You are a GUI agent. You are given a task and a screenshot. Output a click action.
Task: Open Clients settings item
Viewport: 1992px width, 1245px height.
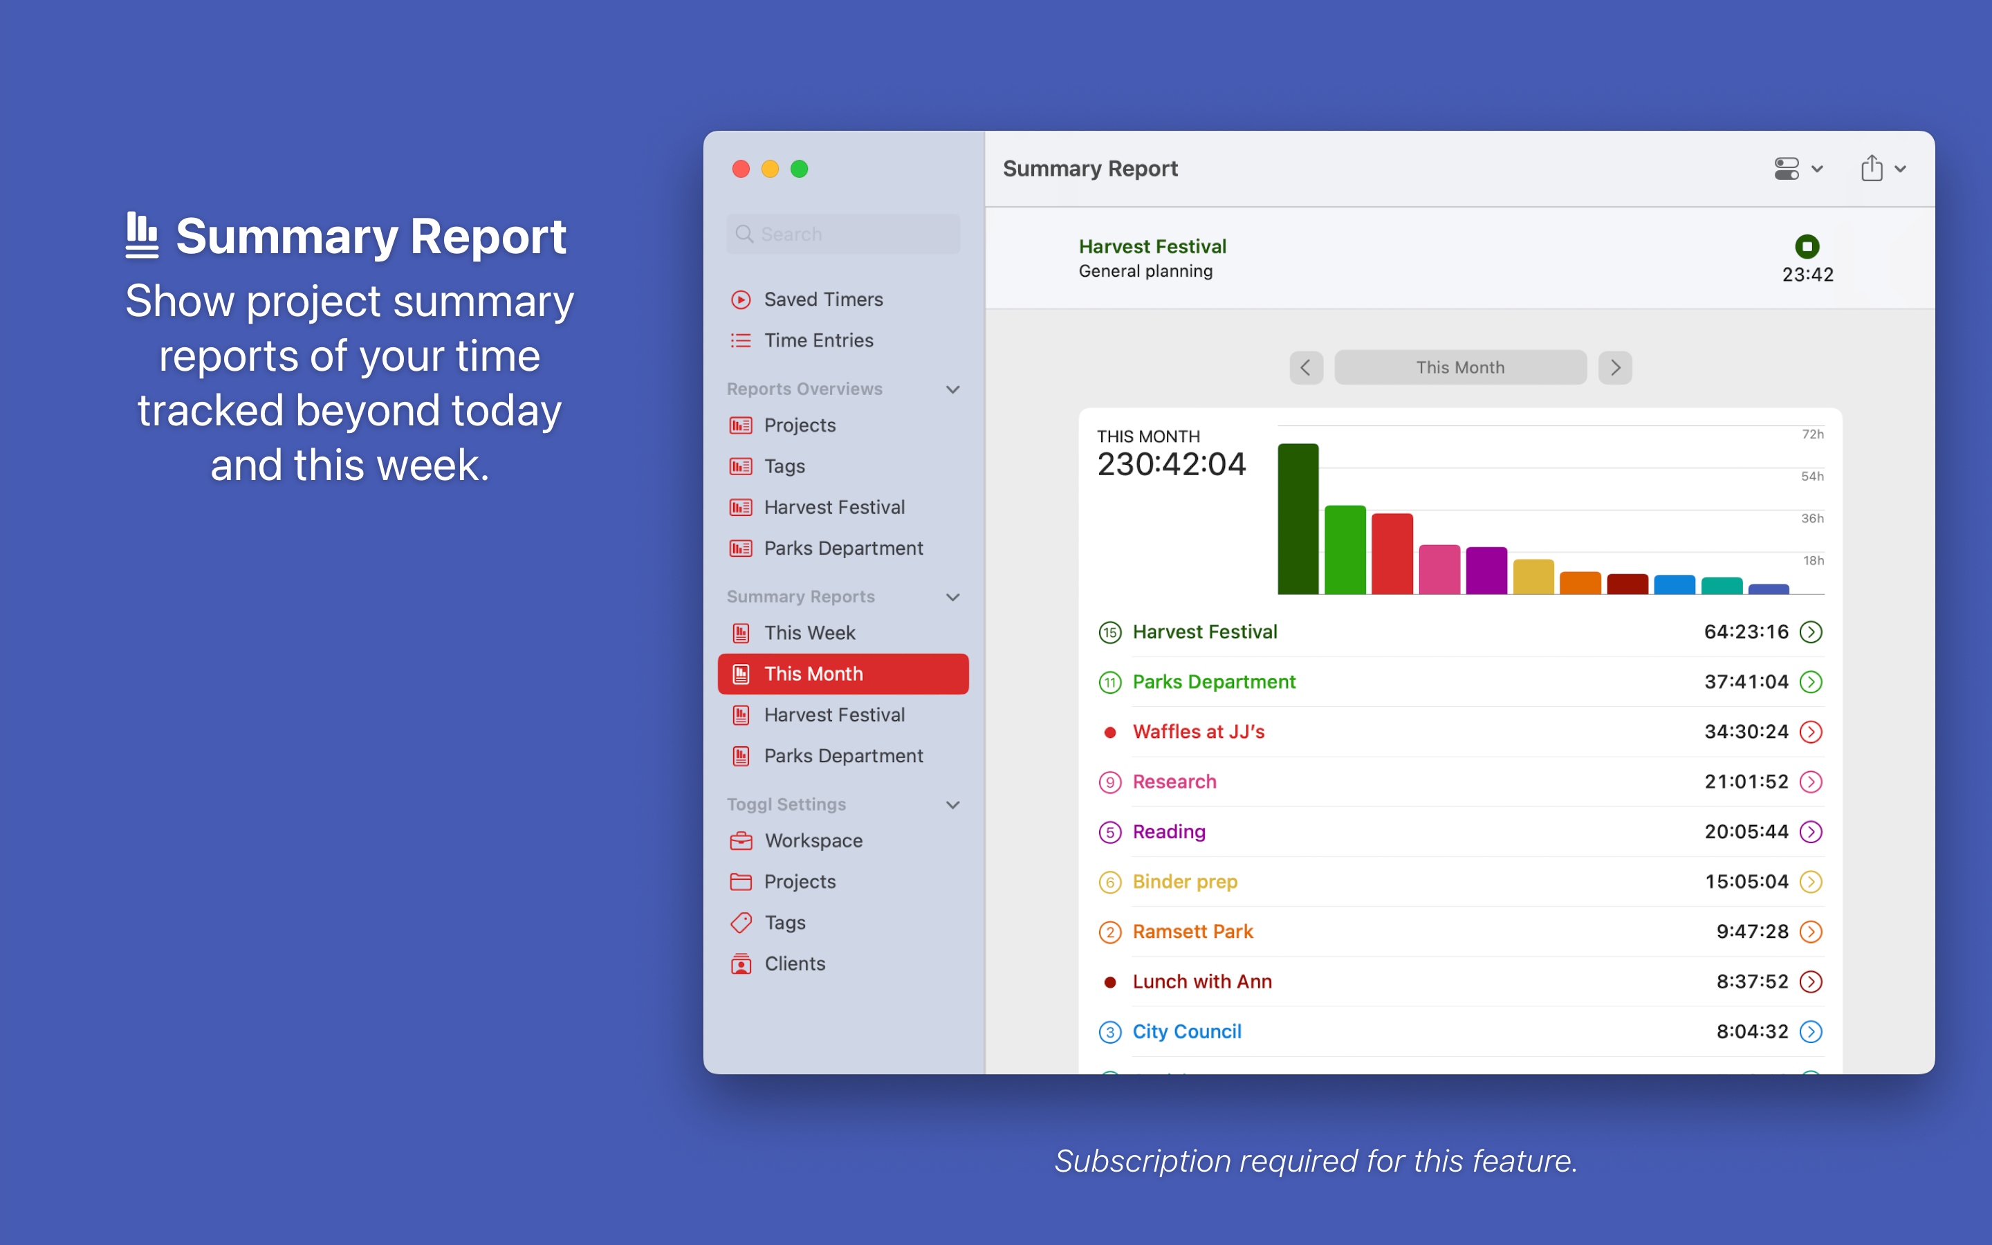(843, 963)
